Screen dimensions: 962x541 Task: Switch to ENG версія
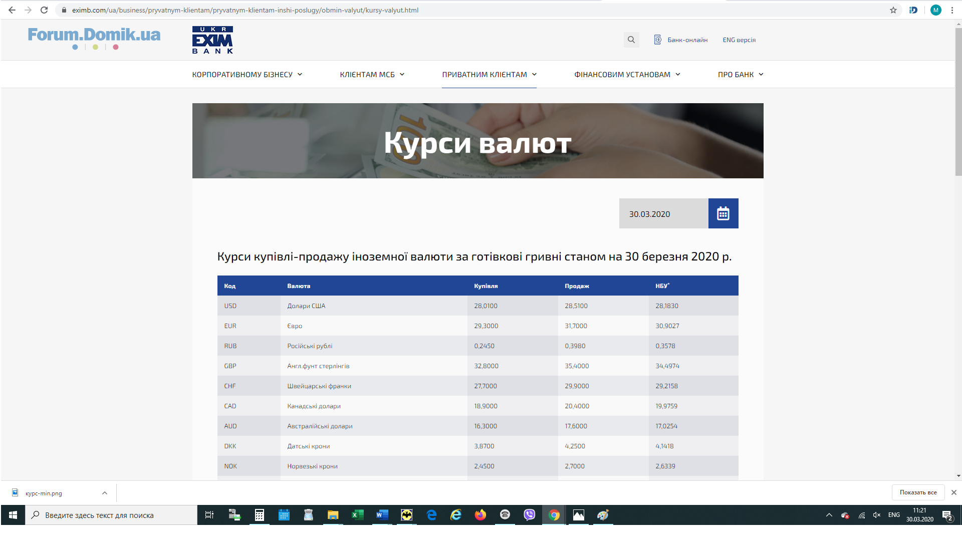[739, 40]
